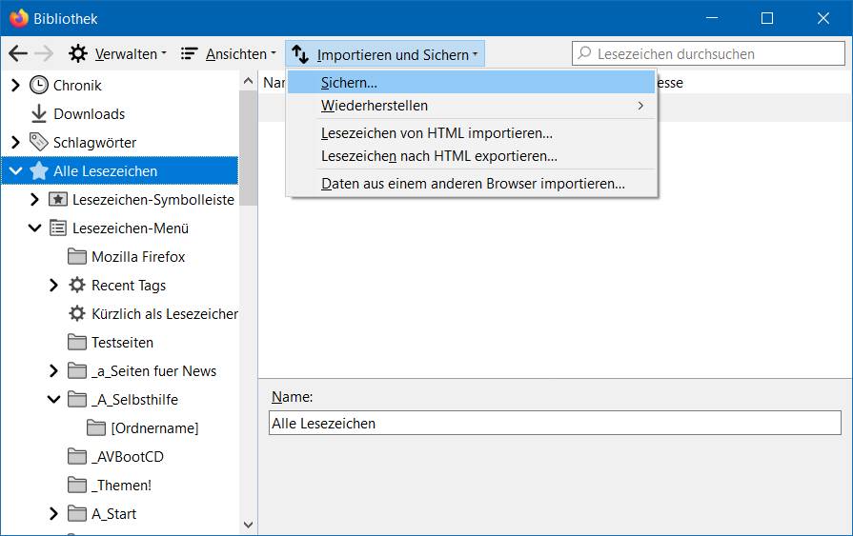
Task: Click the Mozilla Firefox folder icon
Action: [77, 257]
